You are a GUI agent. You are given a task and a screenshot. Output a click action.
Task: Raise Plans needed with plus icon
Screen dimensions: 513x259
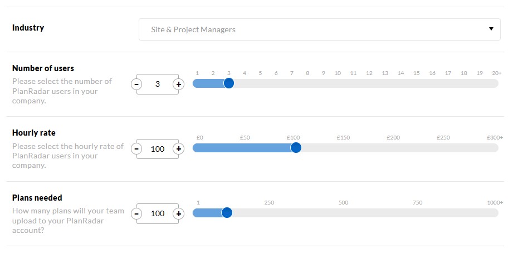pyautogui.click(x=178, y=214)
